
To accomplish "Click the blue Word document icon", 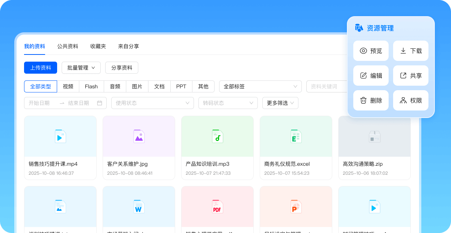I will (139, 207).
